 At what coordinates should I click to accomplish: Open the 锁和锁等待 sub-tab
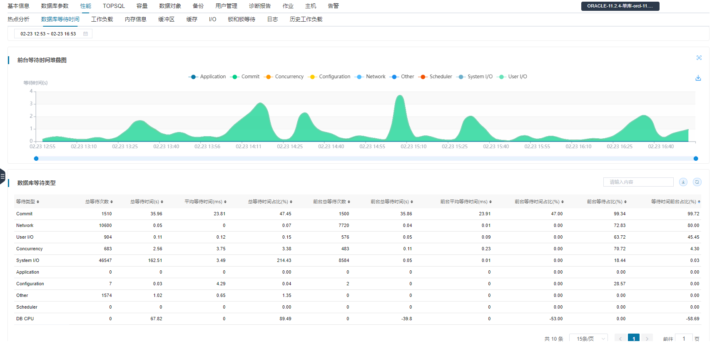point(241,20)
